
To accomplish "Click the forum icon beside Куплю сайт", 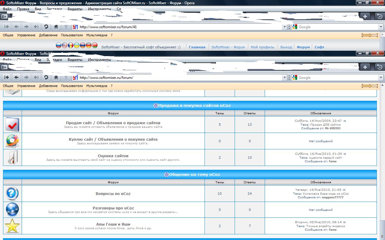I will (x=12, y=141).
